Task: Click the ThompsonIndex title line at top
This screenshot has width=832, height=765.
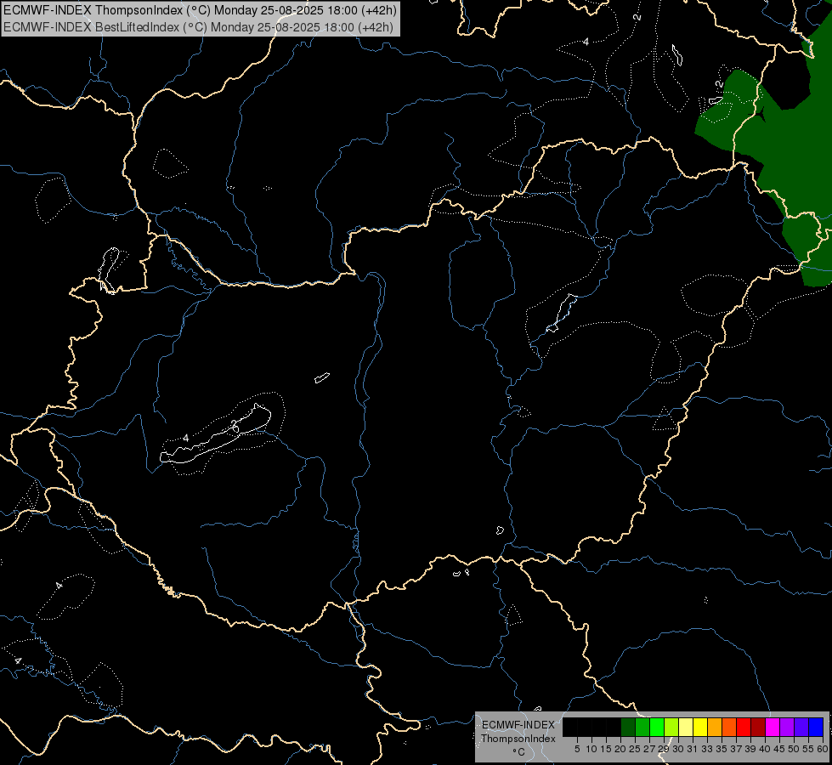Action: (200, 10)
